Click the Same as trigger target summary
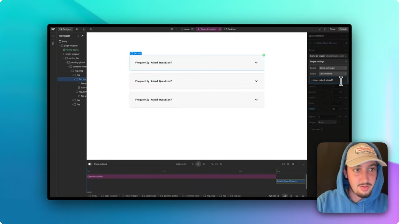The height and width of the screenshot is (224, 399). tap(328, 56)
